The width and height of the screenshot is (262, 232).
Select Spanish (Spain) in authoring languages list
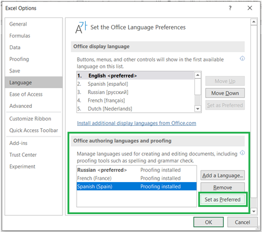(137, 187)
